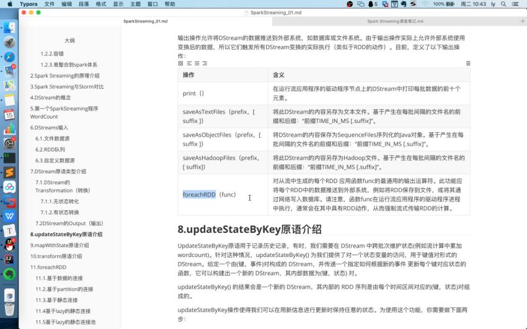This screenshot has height=329, width=527.
Task: Open Evernote elephant in dock
Action: (x=9, y=274)
